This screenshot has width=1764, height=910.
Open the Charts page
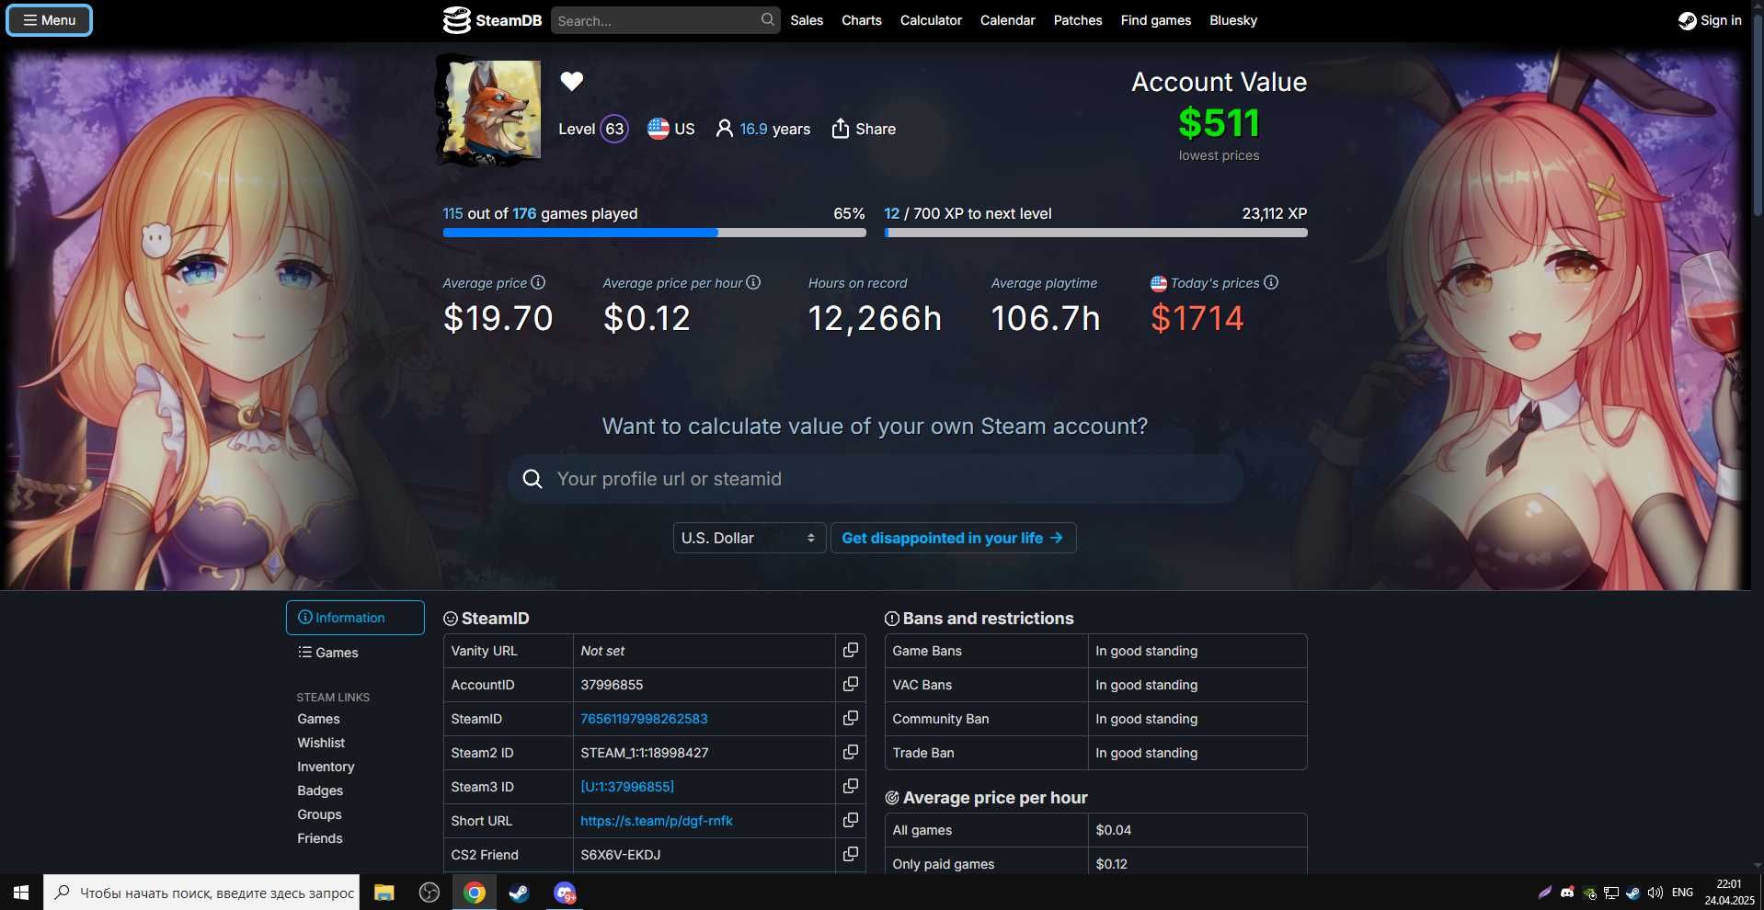point(862,20)
